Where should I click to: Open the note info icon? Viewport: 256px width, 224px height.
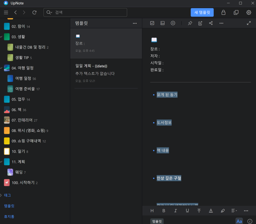[x=250, y=221]
